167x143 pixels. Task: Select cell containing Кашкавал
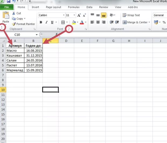[x=15, y=55]
